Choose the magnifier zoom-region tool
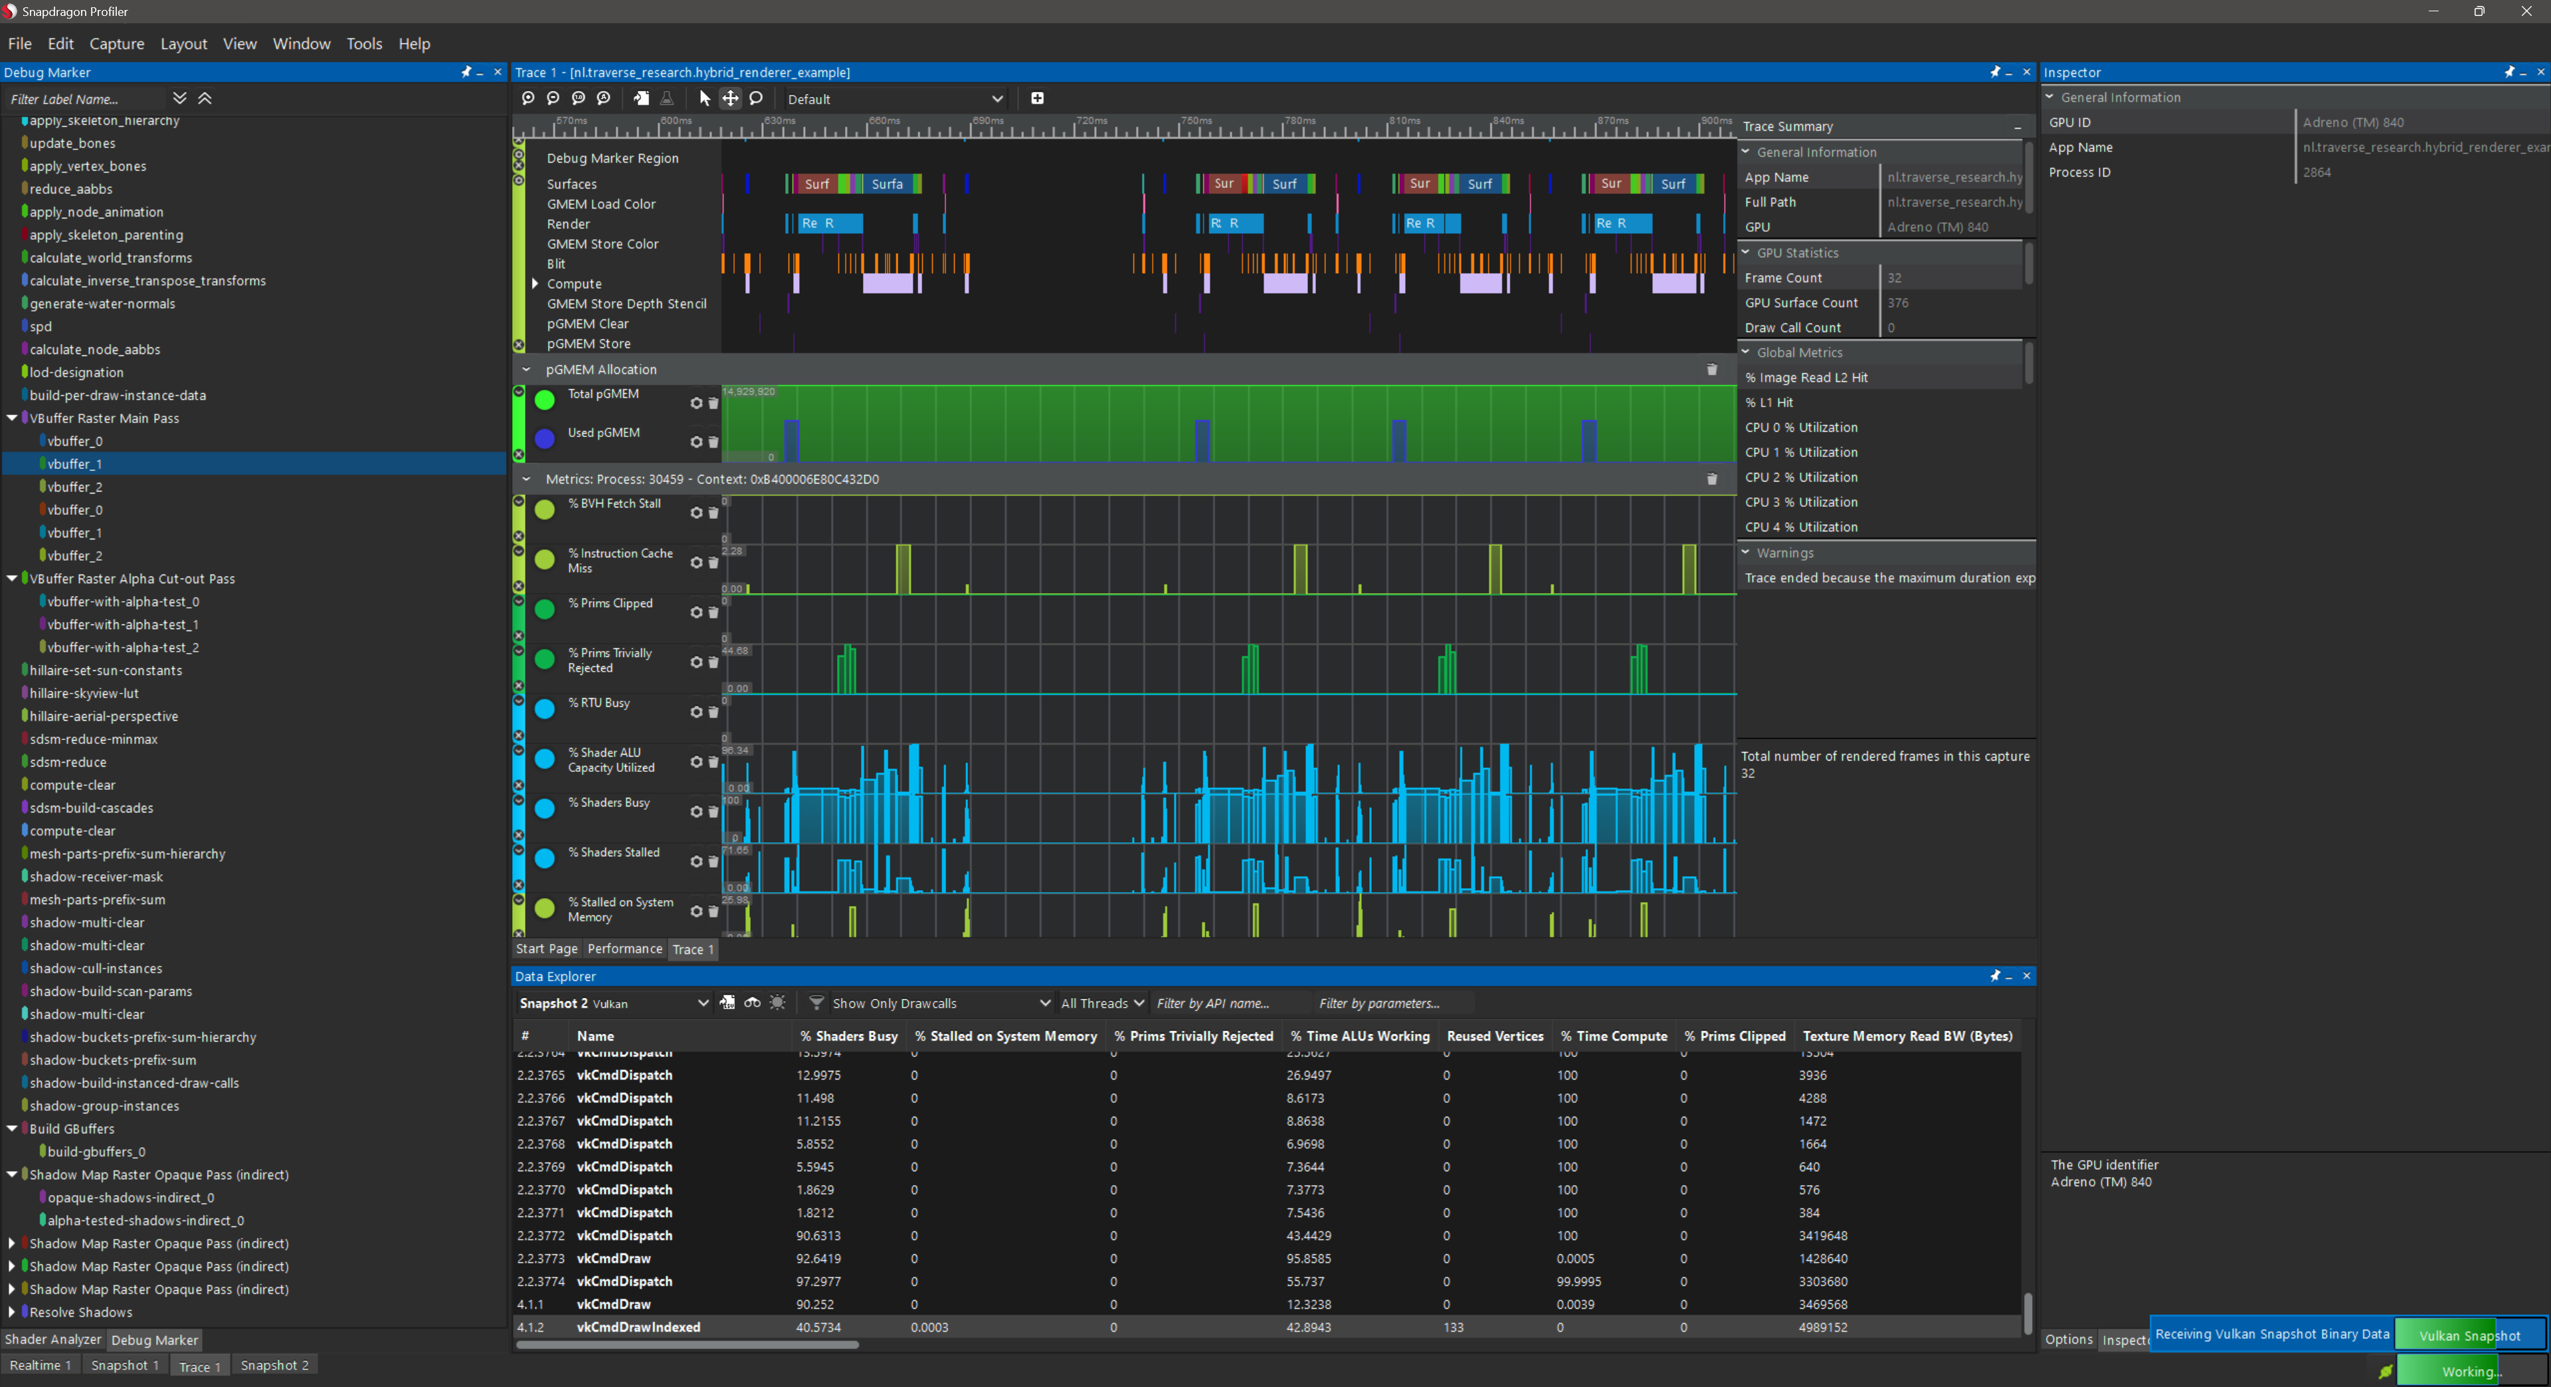 coord(757,98)
